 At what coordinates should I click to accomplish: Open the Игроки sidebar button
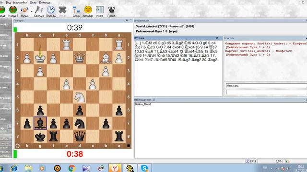5,98
